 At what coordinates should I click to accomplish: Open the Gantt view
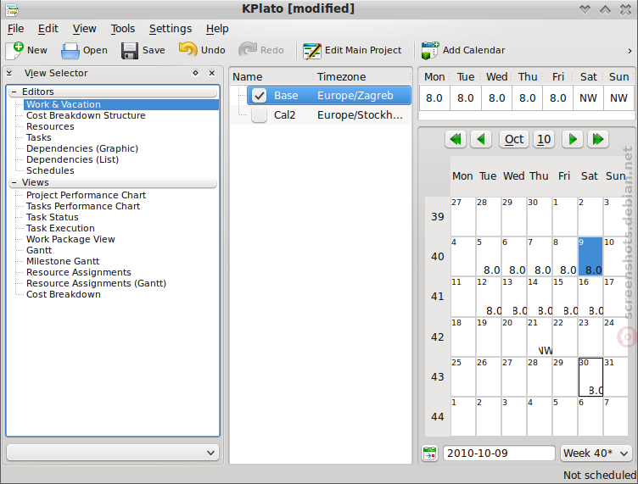coord(39,250)
